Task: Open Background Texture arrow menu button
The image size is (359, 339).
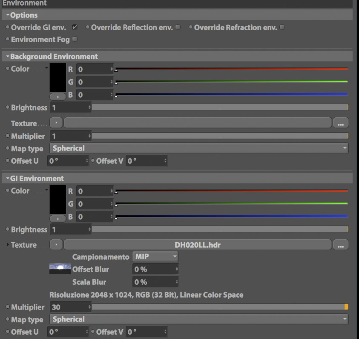Action: (x=56, y=123)
